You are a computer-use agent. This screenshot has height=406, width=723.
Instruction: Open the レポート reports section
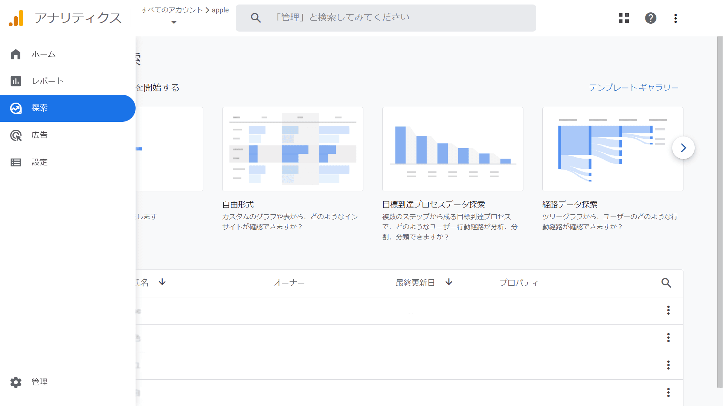pyautogui.click(x=68, y=81)
